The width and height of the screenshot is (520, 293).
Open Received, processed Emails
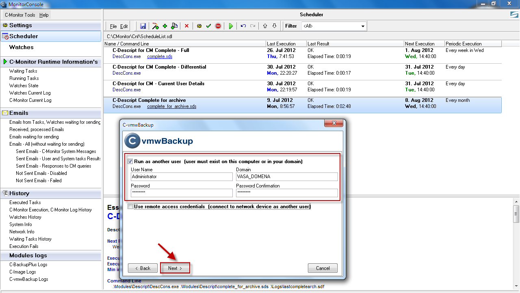pos(37,129)
